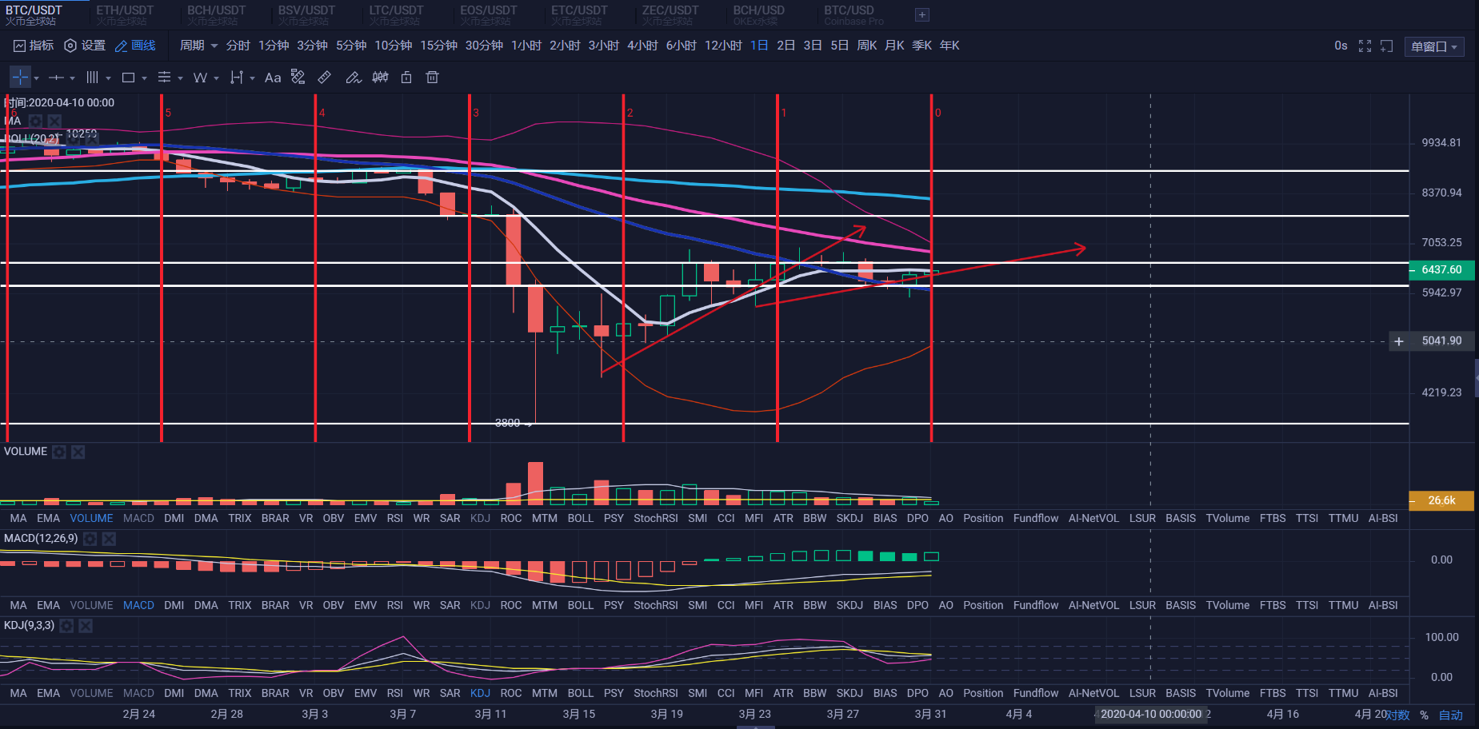Select 15分钟 timeframe
This screenshot has height=729, width=1479.
click(x=439, y=46)
